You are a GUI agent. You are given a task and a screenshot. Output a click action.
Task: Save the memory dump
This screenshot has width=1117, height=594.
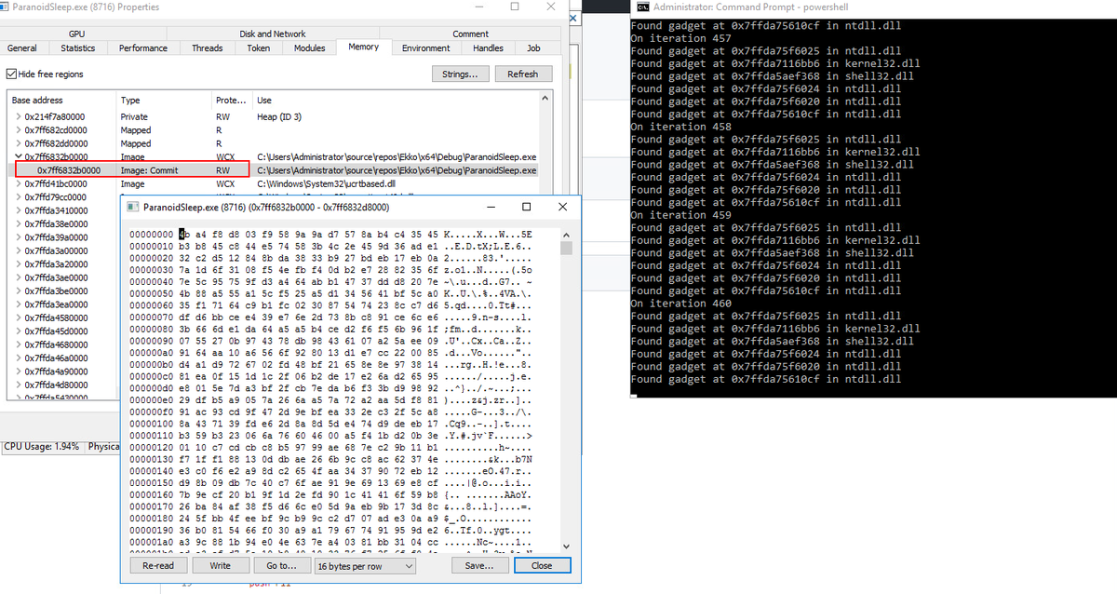pos(479,565)
